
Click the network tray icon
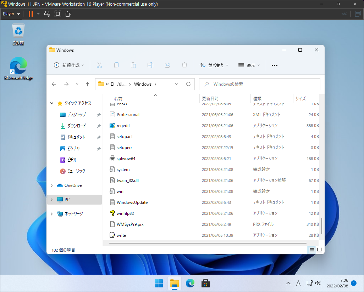point(309,283)
